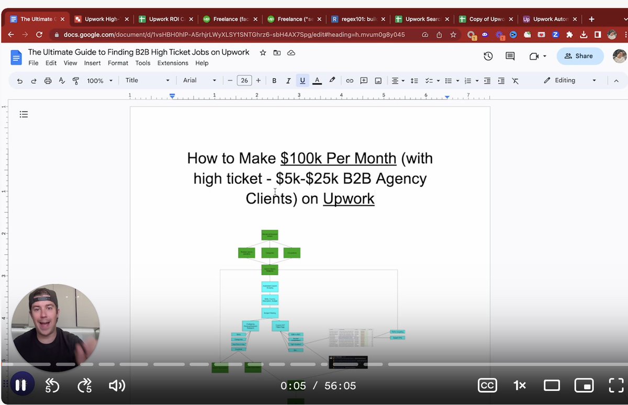
Task: Open text alignment dropdown
Action: pyautogui.click(x=397, y=81)
